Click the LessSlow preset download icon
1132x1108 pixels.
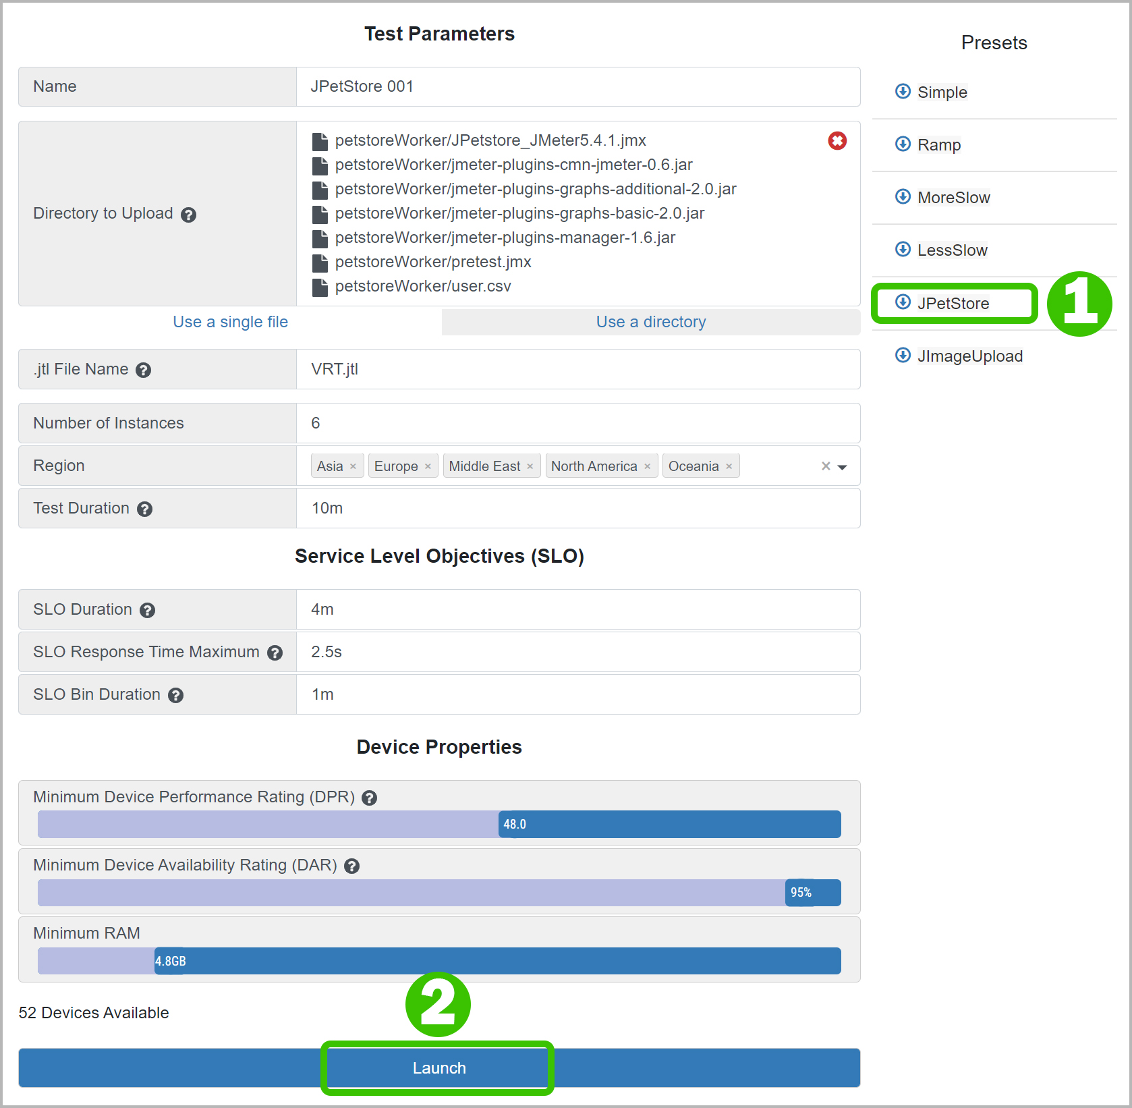pos(903,249)
